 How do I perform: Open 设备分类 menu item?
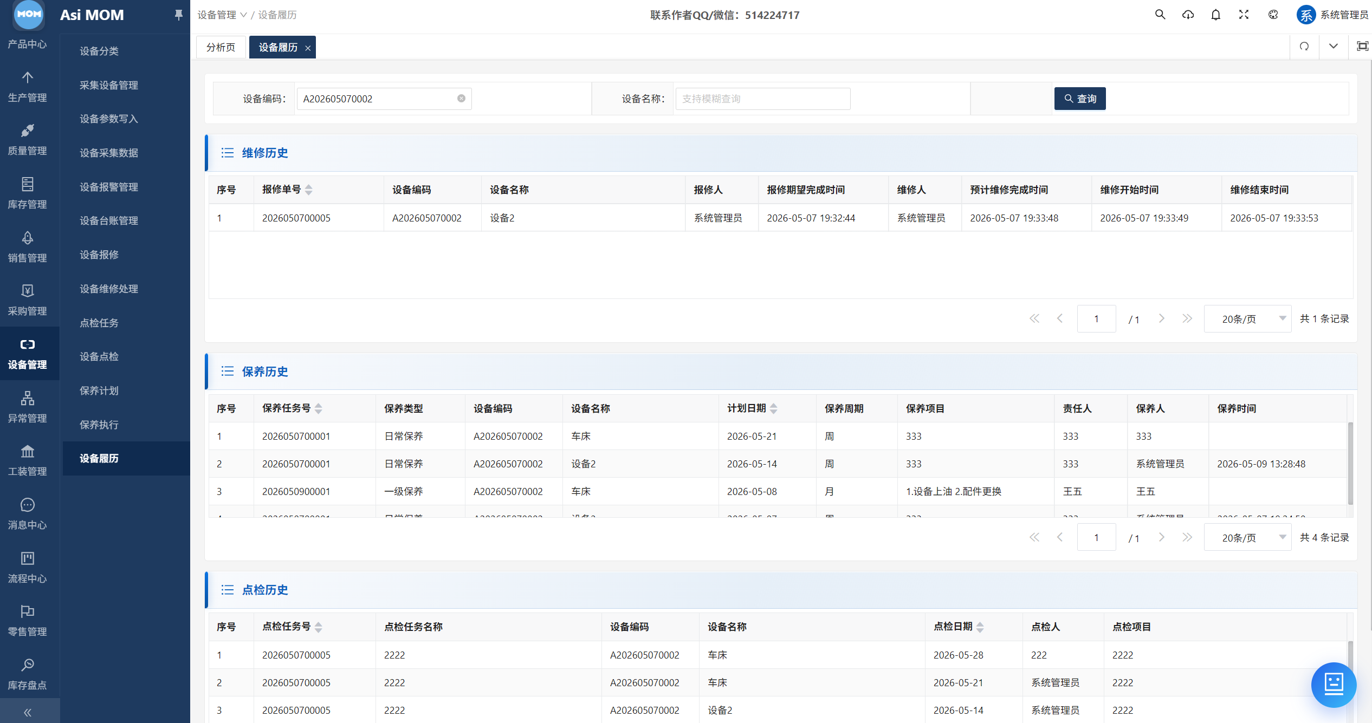click(x=99, y=51)
